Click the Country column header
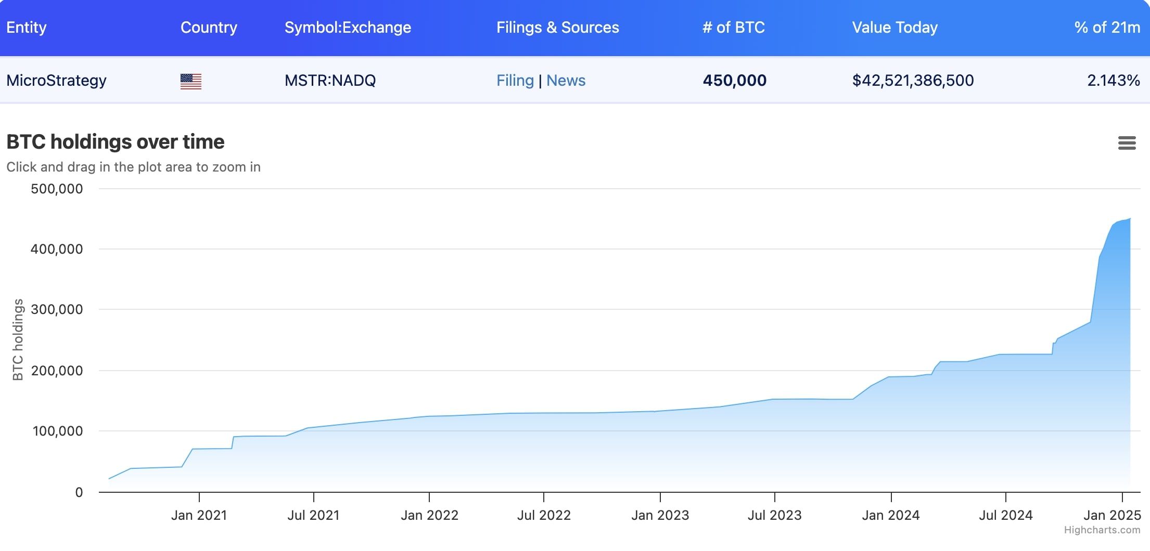This screenshot has width=1150, height=551. (209, 27)
